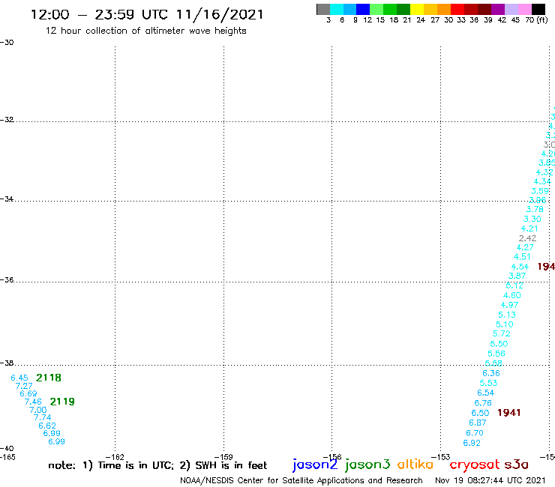This screenshot has width=555, height=487.
Task: Click the bright red legend swatch
Action: (457, 9)
